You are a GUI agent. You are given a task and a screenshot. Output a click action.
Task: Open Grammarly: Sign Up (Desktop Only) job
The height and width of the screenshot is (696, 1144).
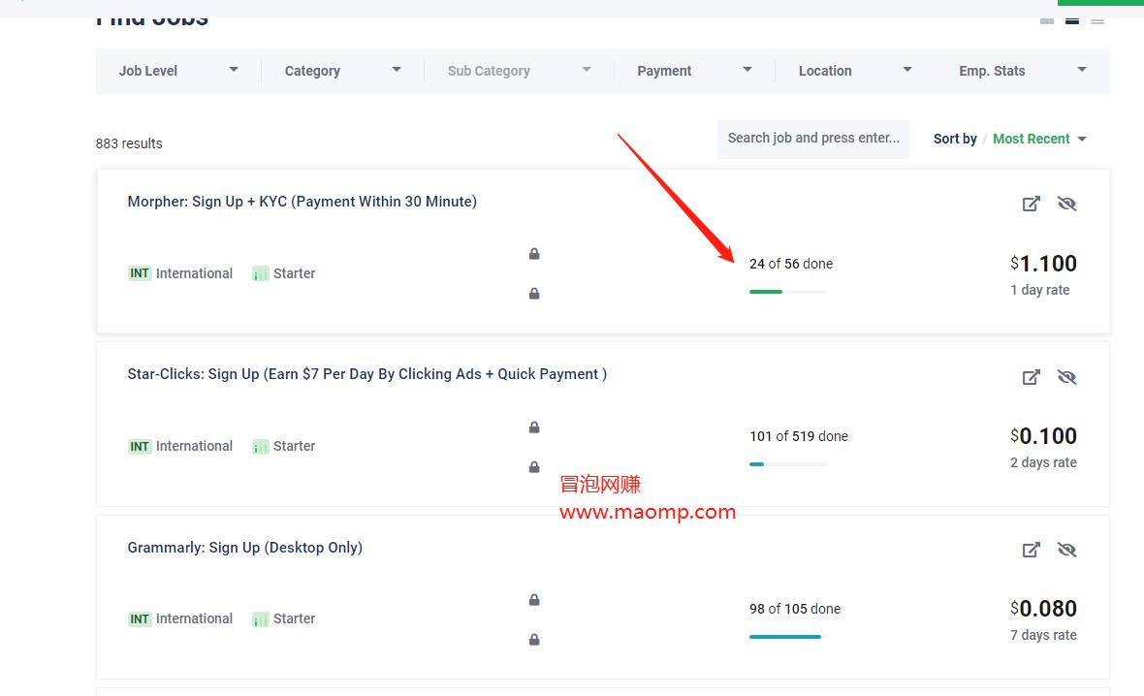click(x=244, y=548)
